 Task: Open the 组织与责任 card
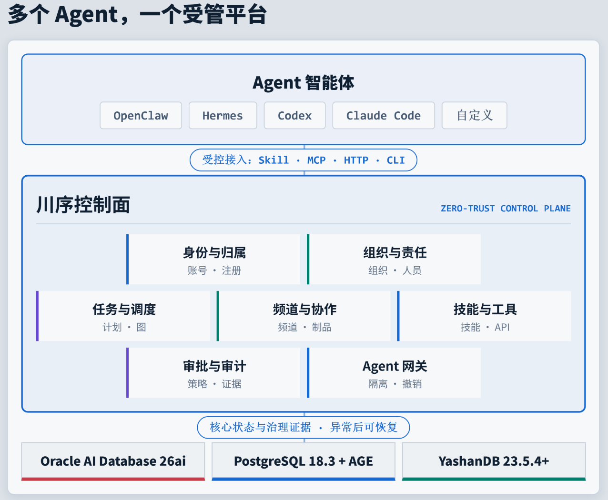tap(394, 260)
